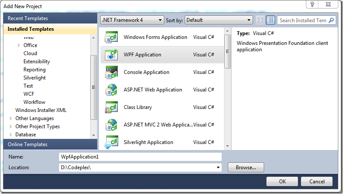Select the Windows Installer XML item

(x=41, y=110)
